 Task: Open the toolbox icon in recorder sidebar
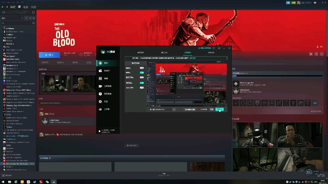[100, 109]
